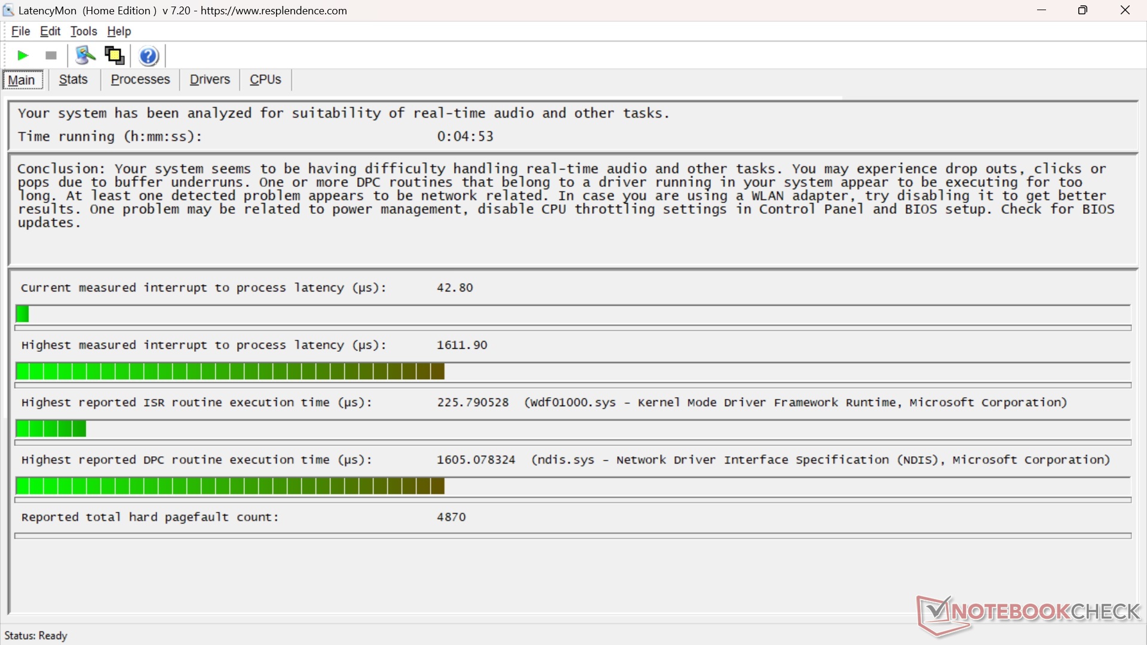Click the Conclusion text paragraph
Screen dimensions: 1147x645
coord(566,196)
